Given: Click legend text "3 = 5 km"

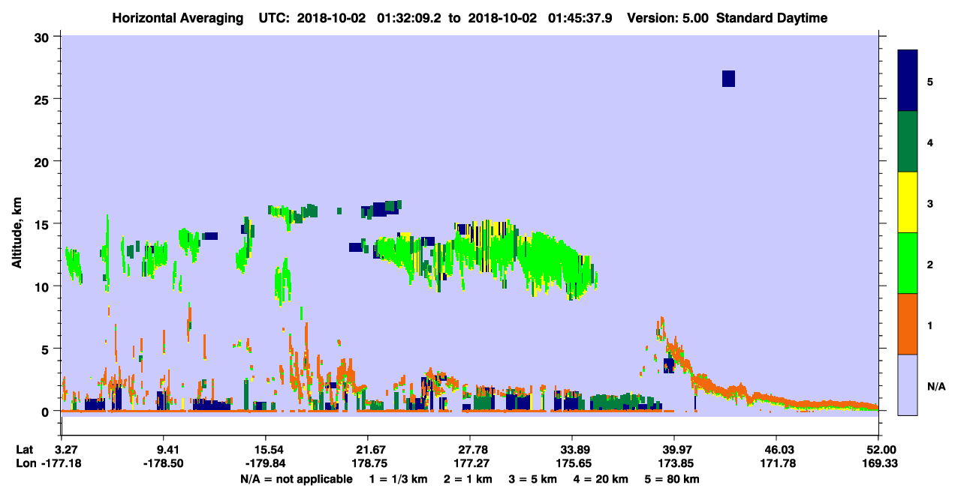Looking at the screenshot, I should (533, 479).
